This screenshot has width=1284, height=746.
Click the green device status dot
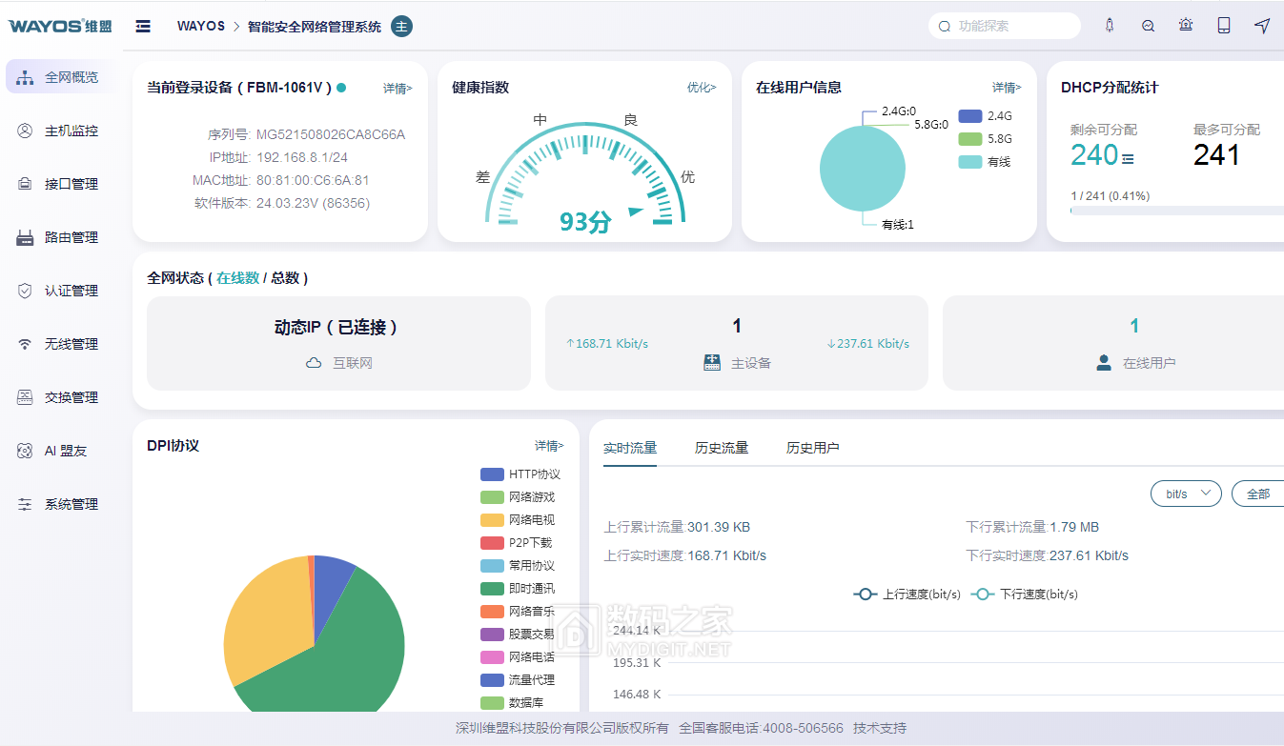pyautogui.click(x=341, y=87)
